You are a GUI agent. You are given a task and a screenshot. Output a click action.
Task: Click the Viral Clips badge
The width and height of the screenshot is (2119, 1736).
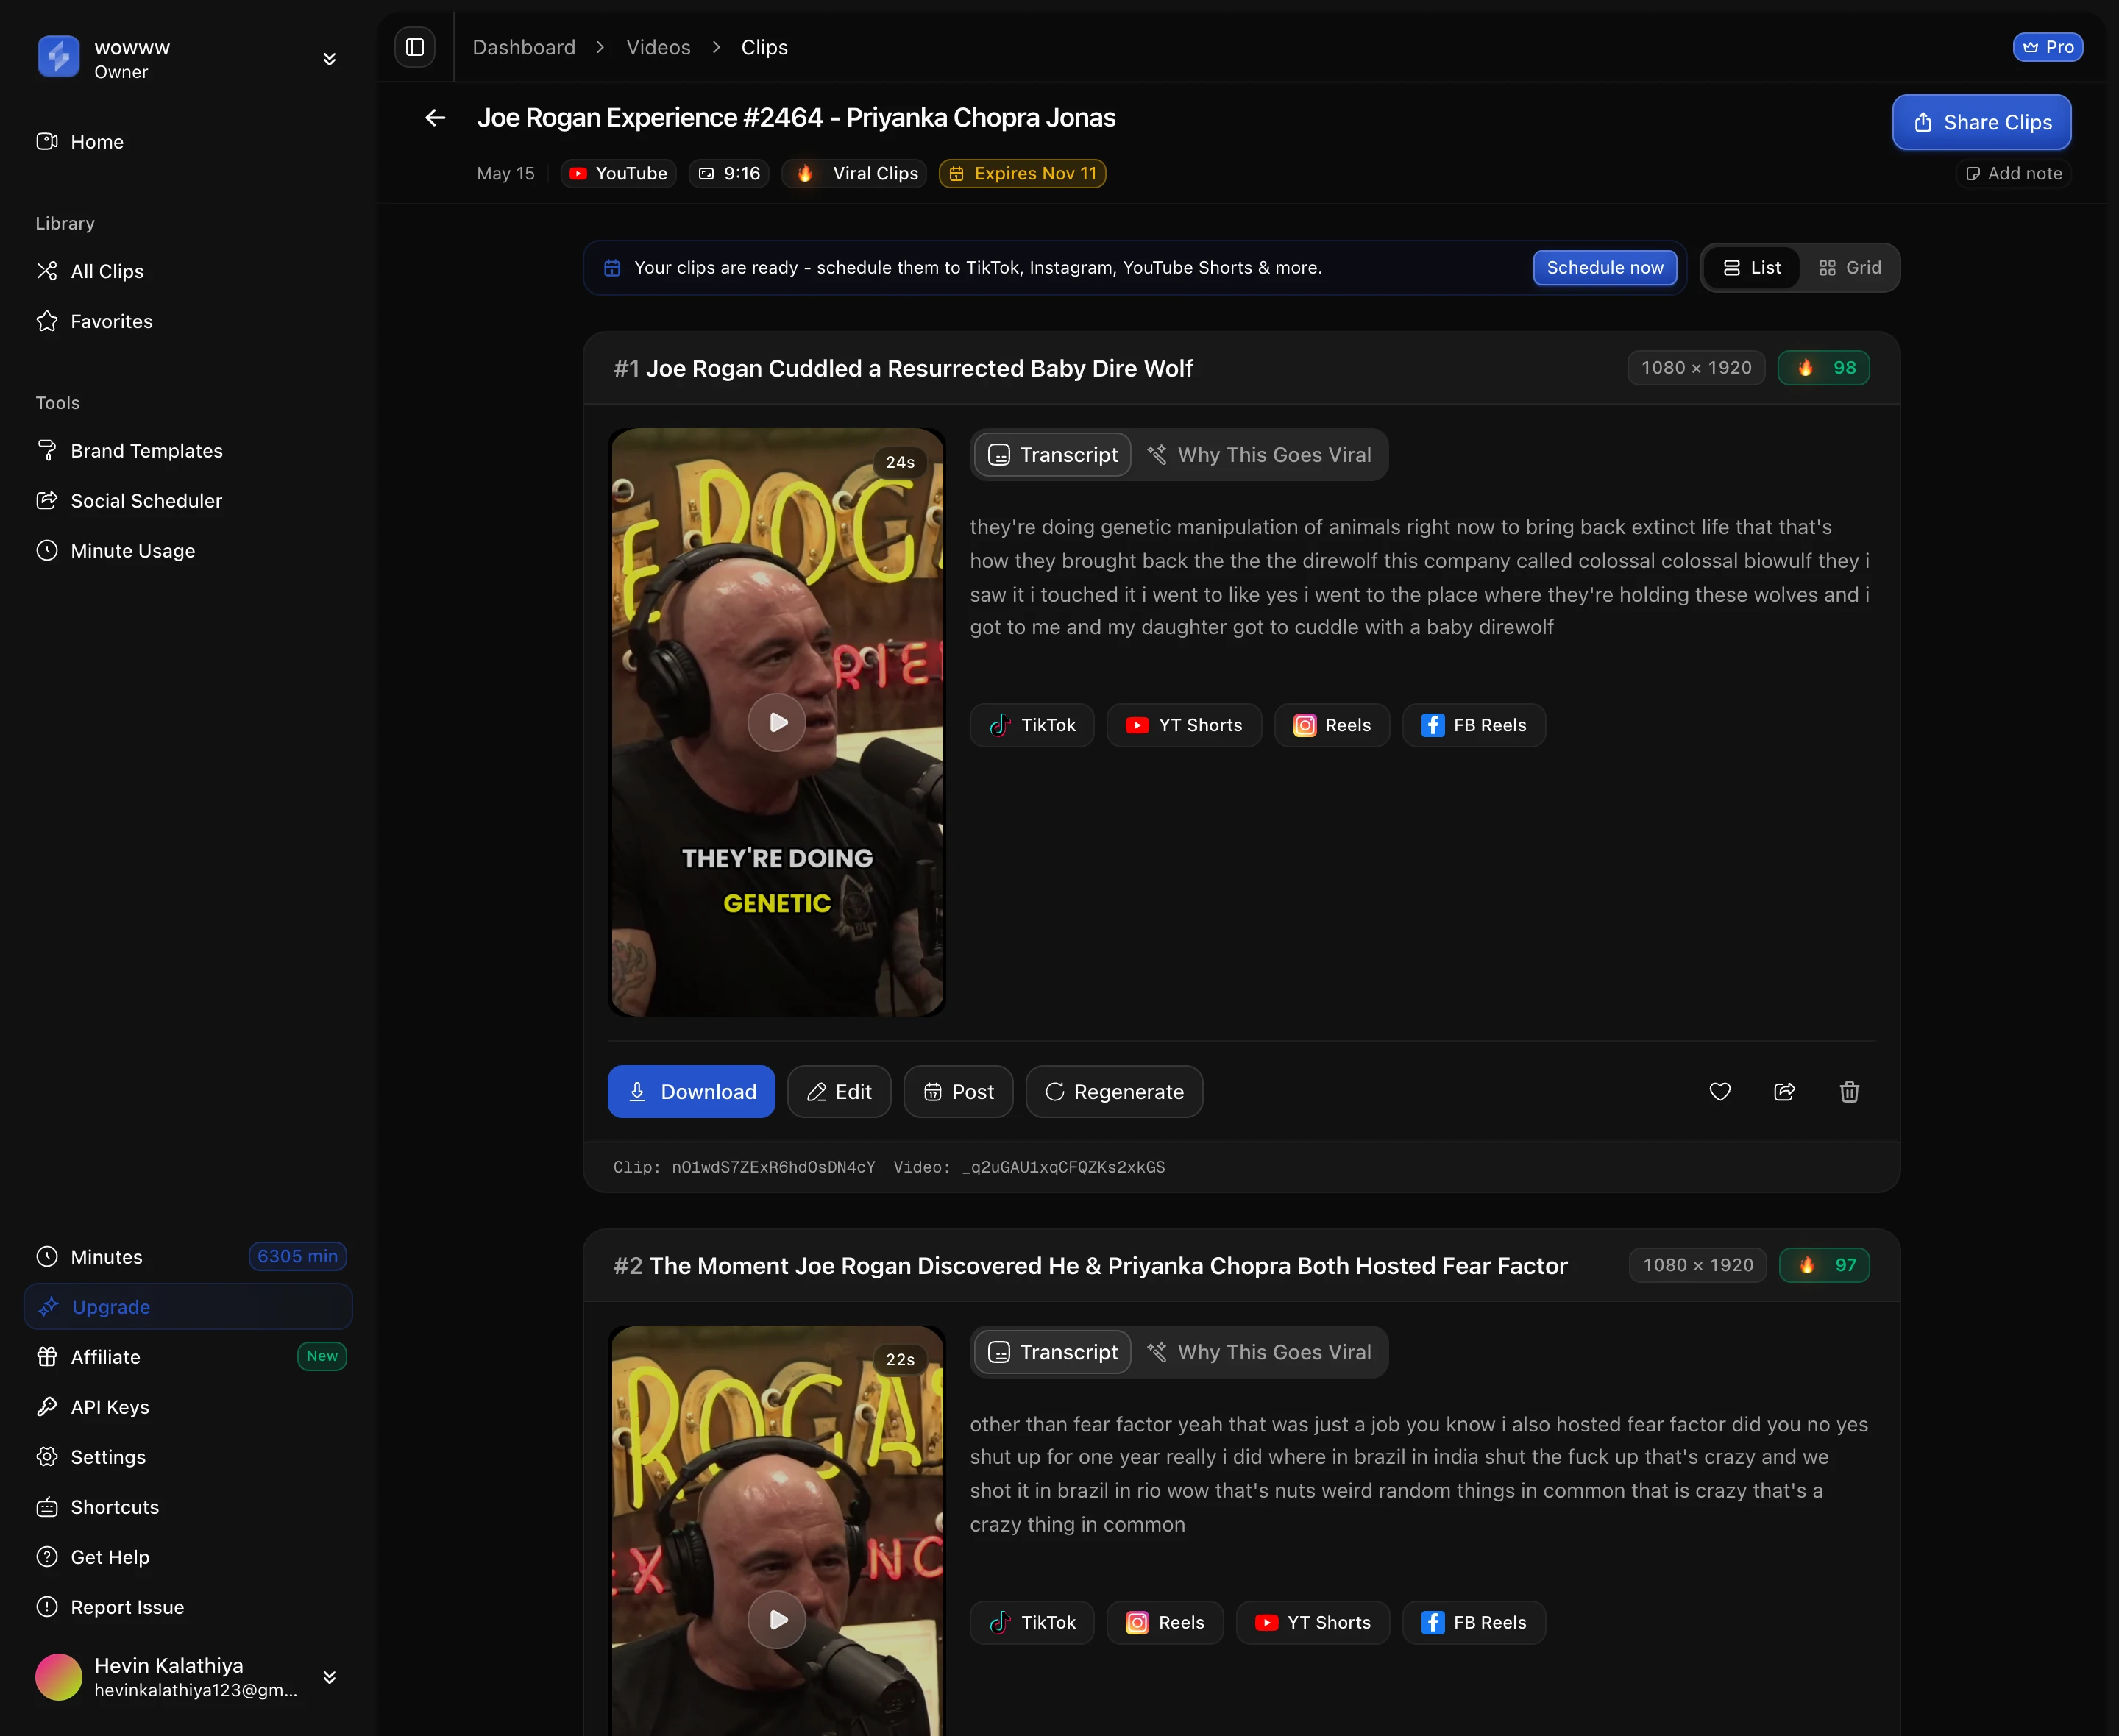853,173
